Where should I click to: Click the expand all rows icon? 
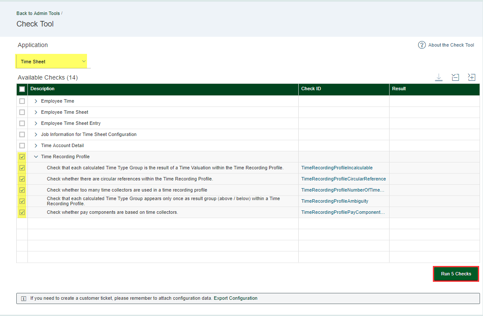pyautogui.click(x=471, y=77)
